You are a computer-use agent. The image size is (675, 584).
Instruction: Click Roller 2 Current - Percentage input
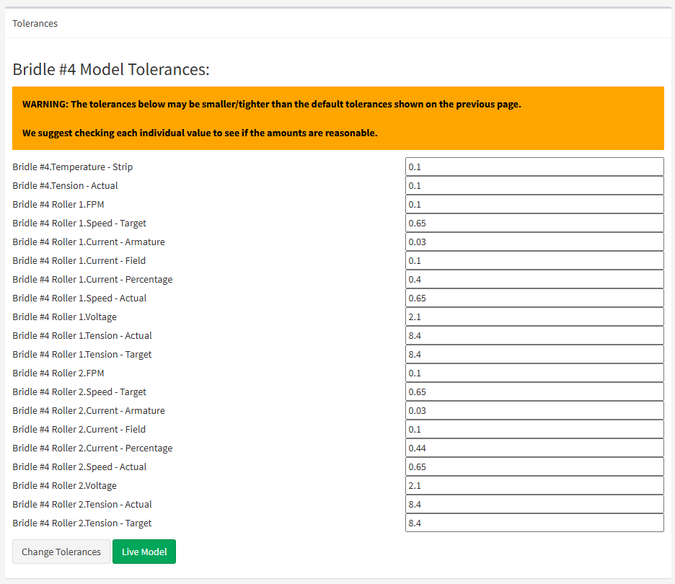(534, 448)
